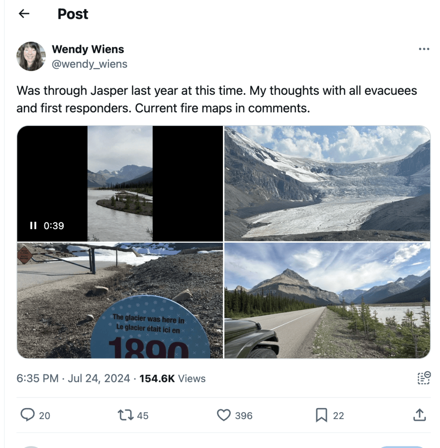This screenshot has width=440, height=448.
Task: Repost using the retweet arrows icon
Action: point(125,415)
